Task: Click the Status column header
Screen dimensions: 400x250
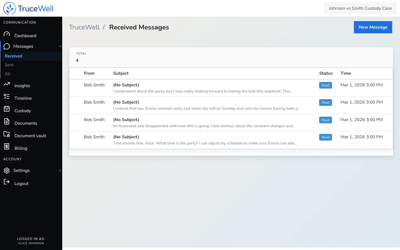Action: 326,73
